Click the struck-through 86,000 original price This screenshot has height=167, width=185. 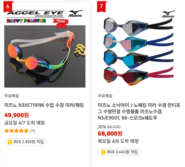[114, 127]
